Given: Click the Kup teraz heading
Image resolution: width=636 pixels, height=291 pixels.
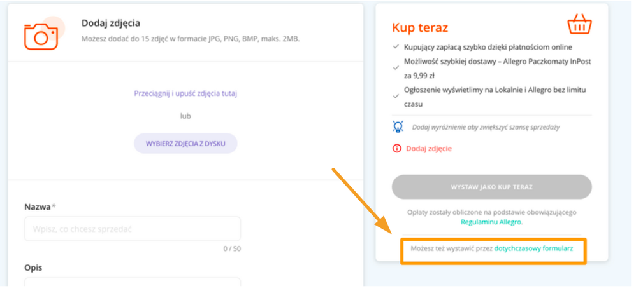Looking at the screenshot, I should (x=420, y=28).
